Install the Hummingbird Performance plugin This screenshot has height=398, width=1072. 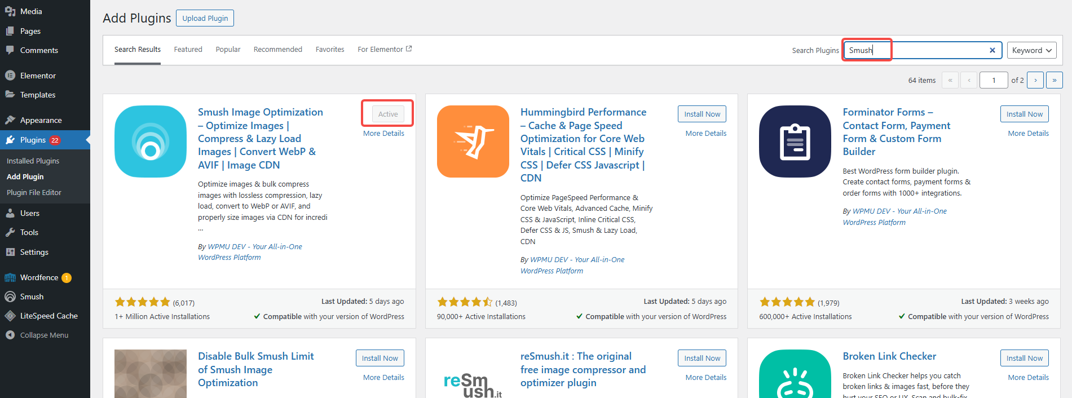coord(702,114)
